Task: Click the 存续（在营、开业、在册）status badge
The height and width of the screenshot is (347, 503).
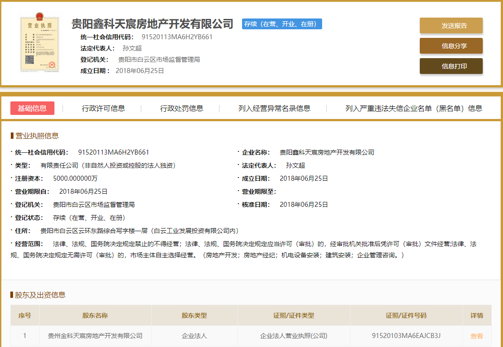Action: [x=281, y=24]
